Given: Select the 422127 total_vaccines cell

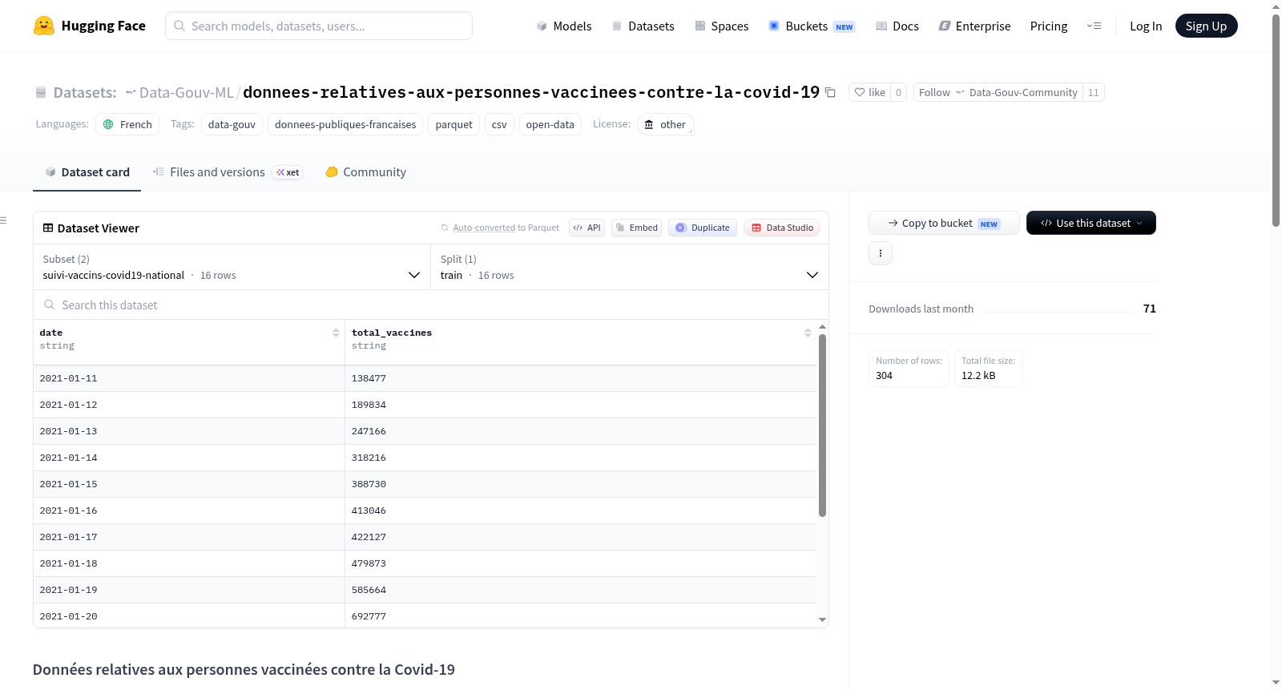Looking at the screenshot, I should pos(581,537).
